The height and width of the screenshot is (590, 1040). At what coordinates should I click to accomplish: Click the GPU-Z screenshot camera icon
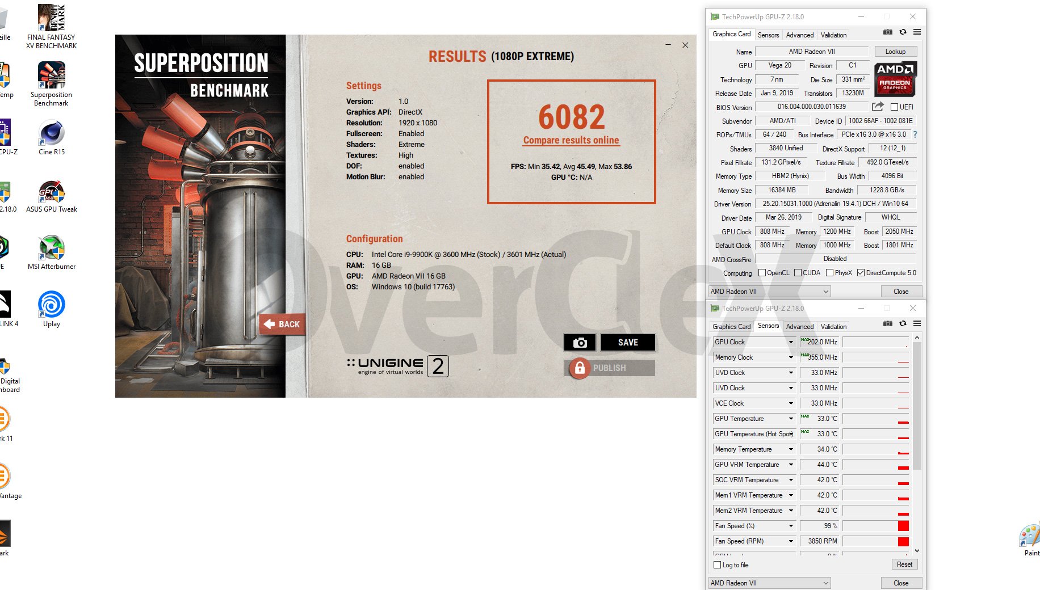click(x=888, y=32)
